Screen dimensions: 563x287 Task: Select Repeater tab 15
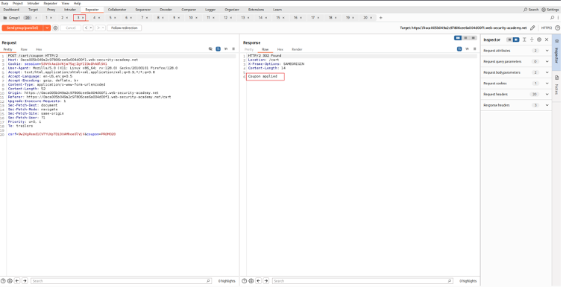pyautogui.click(x=280, y=18)
